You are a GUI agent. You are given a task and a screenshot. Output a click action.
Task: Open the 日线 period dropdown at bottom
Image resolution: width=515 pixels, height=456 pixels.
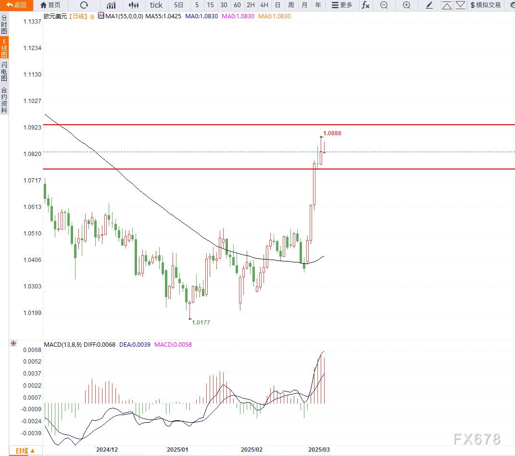pos(25,451)
